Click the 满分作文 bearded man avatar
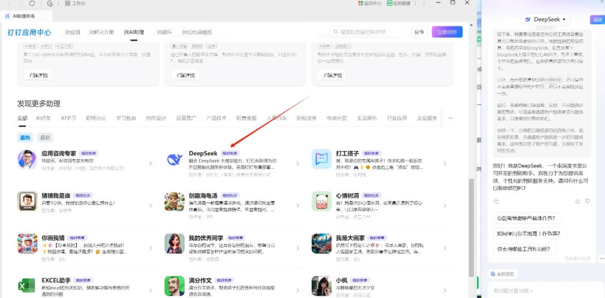This screenshot has height=298, width=605. click(x=174, y=286)
